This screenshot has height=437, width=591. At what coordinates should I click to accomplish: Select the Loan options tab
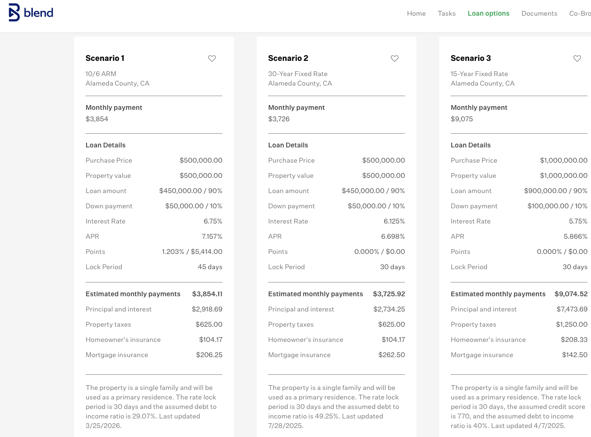pos(488,13)
